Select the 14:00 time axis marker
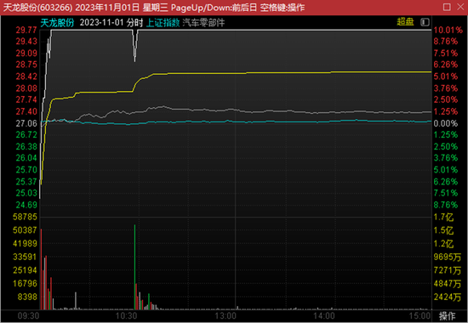Image resolution: width=468 pixels, height=323 pixels. point(324,316)
